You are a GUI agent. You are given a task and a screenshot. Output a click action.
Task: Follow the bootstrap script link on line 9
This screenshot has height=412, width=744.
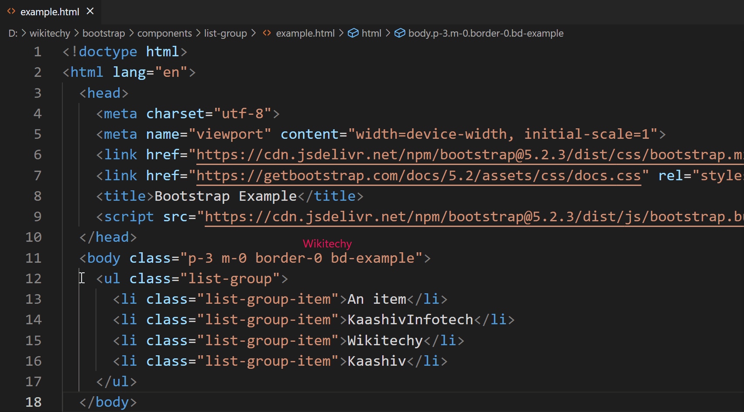[x=436, y=216]
